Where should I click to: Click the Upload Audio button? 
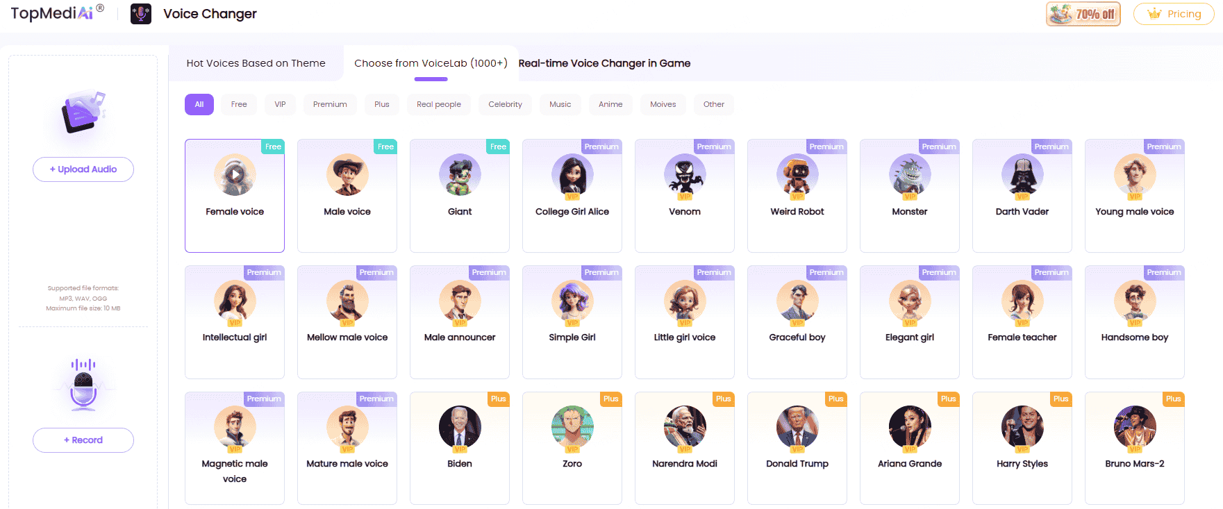tap(83, 169)
